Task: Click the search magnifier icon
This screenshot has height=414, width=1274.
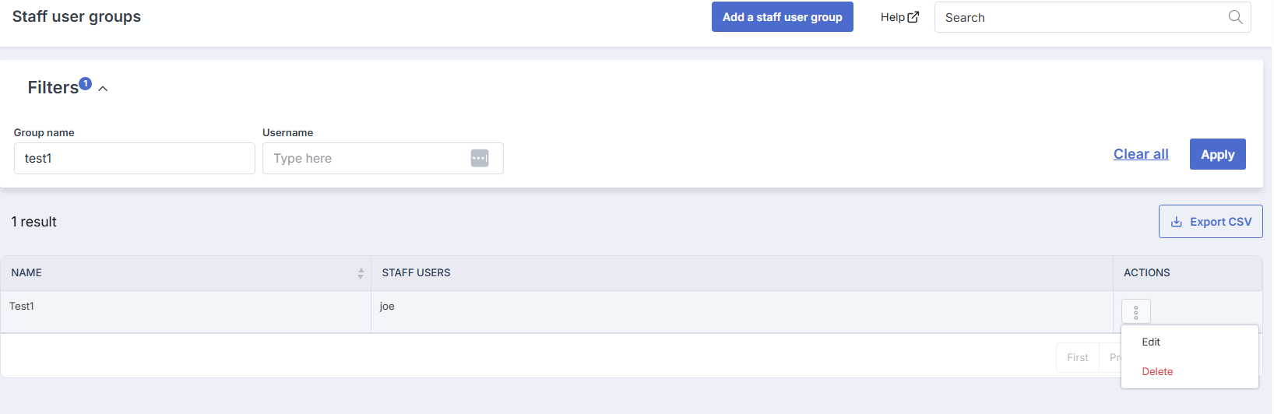Action: 1235,17
